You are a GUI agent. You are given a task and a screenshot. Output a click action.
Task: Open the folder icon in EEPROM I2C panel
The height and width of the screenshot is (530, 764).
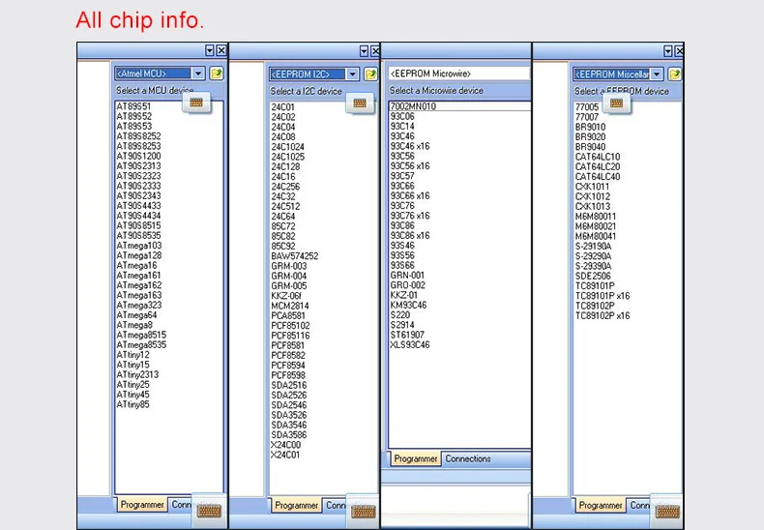[x=370, y=74]
